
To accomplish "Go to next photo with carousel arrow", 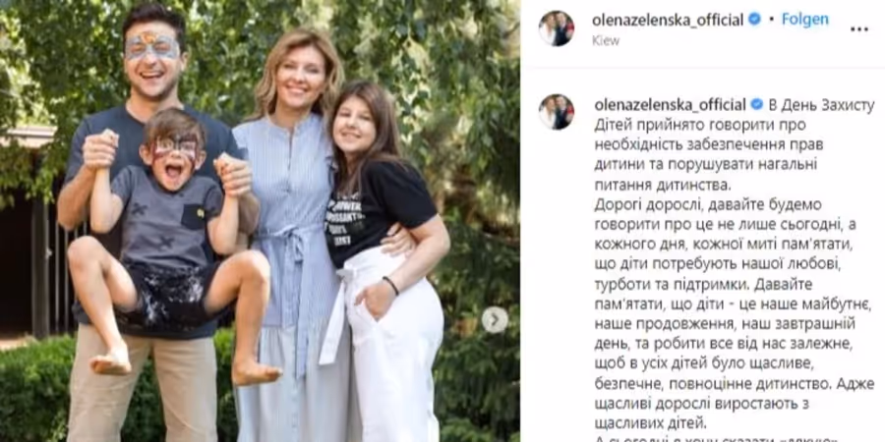I will point(495,319).
